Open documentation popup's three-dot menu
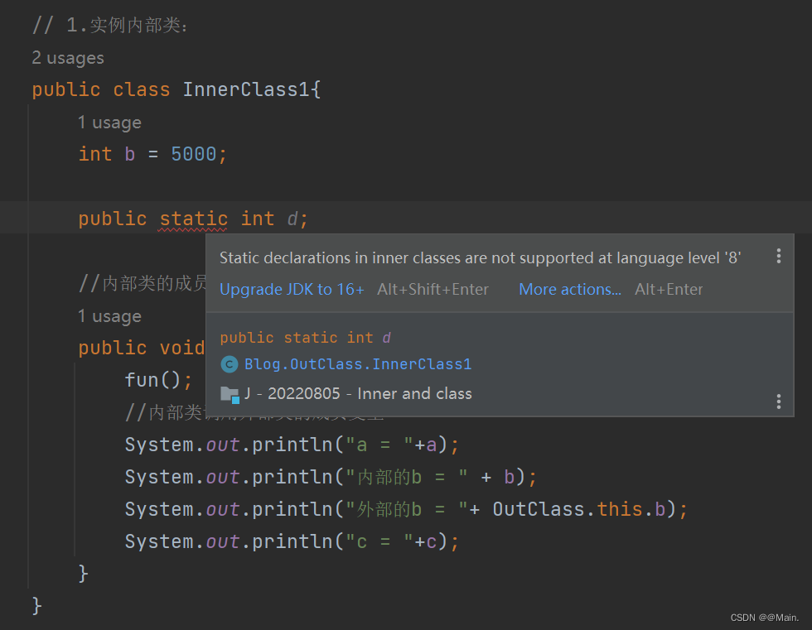The width and height of the screenshot is (812, 630). coord(779,402)
